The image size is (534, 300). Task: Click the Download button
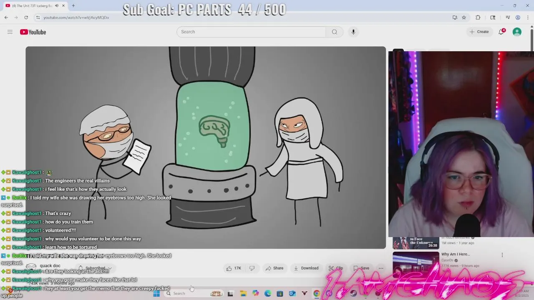coord(306,268)
